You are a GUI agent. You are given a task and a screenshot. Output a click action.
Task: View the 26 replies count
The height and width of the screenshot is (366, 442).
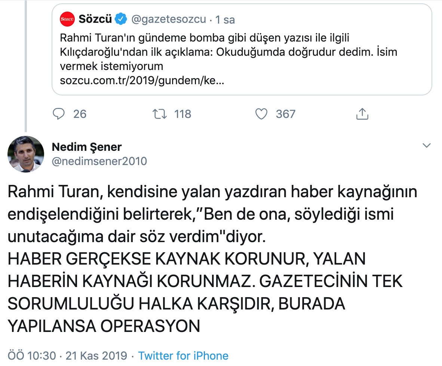pos(80,114)
